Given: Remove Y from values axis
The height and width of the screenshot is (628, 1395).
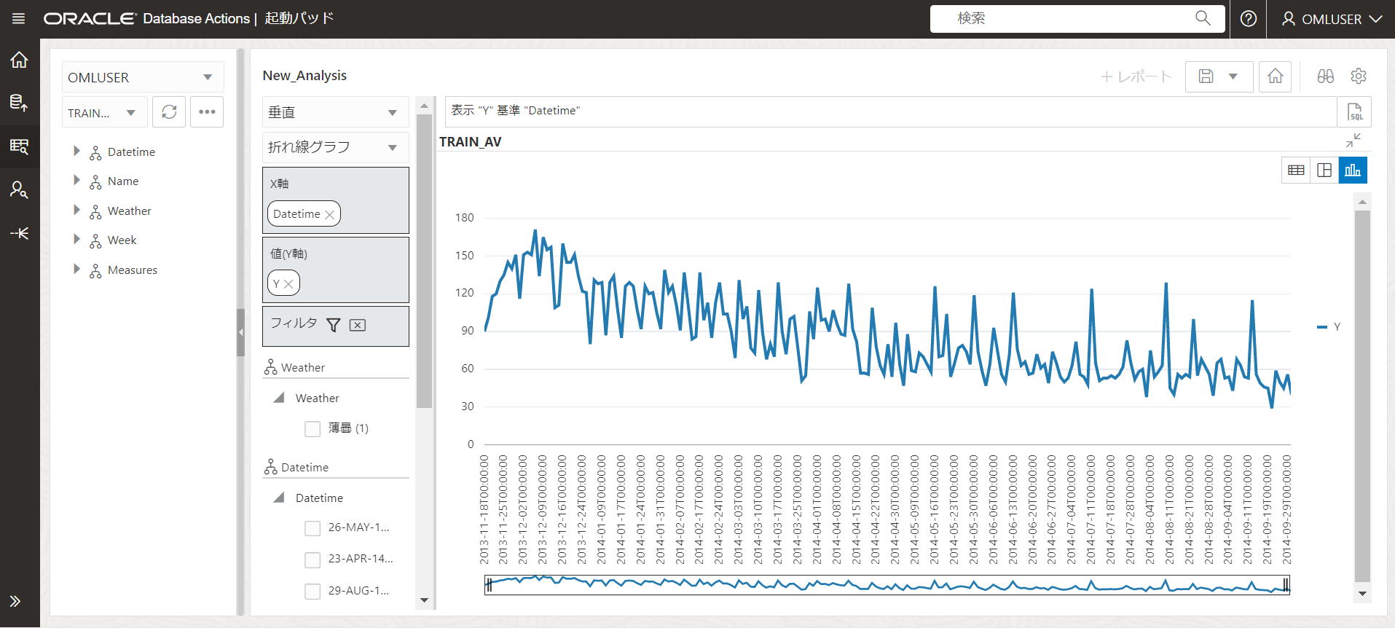Looking at the screenshot, I should (x=288, y=284).
